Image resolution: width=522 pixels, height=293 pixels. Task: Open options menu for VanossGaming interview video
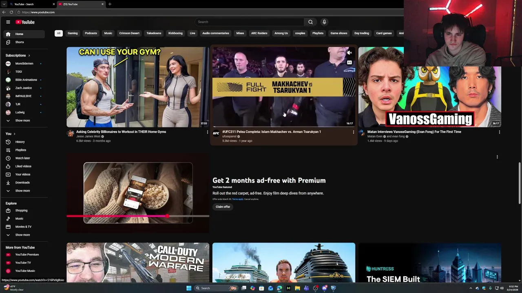click(499, 132)
